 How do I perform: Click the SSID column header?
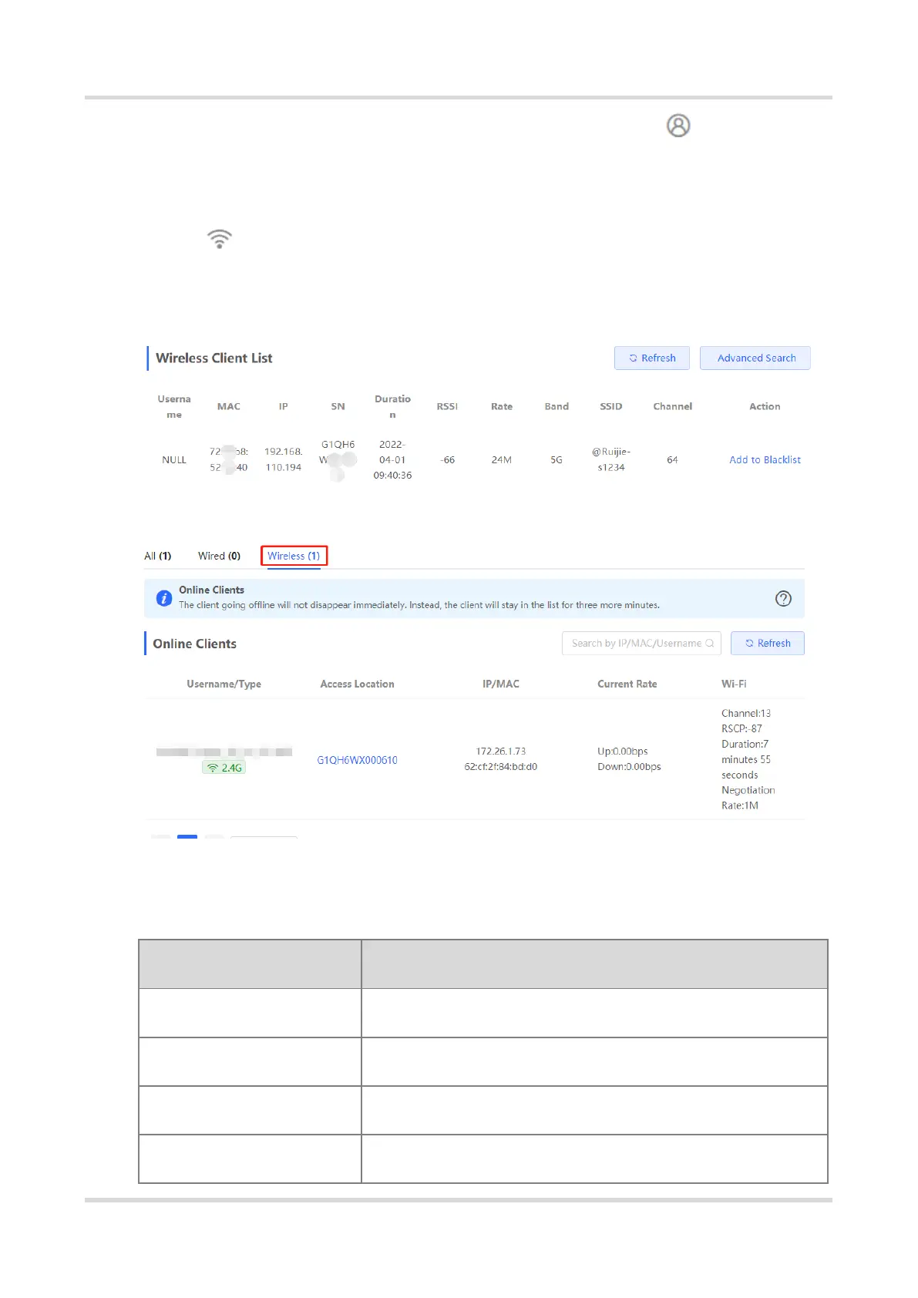click(611, 406)
